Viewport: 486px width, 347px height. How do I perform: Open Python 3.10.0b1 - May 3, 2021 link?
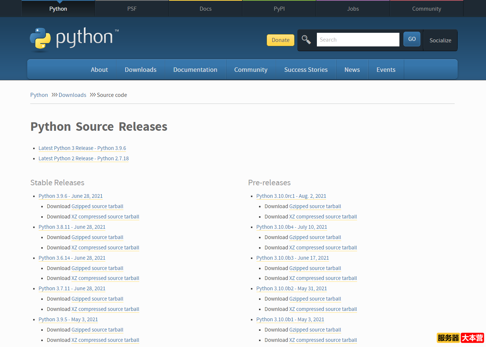point(290,319)
